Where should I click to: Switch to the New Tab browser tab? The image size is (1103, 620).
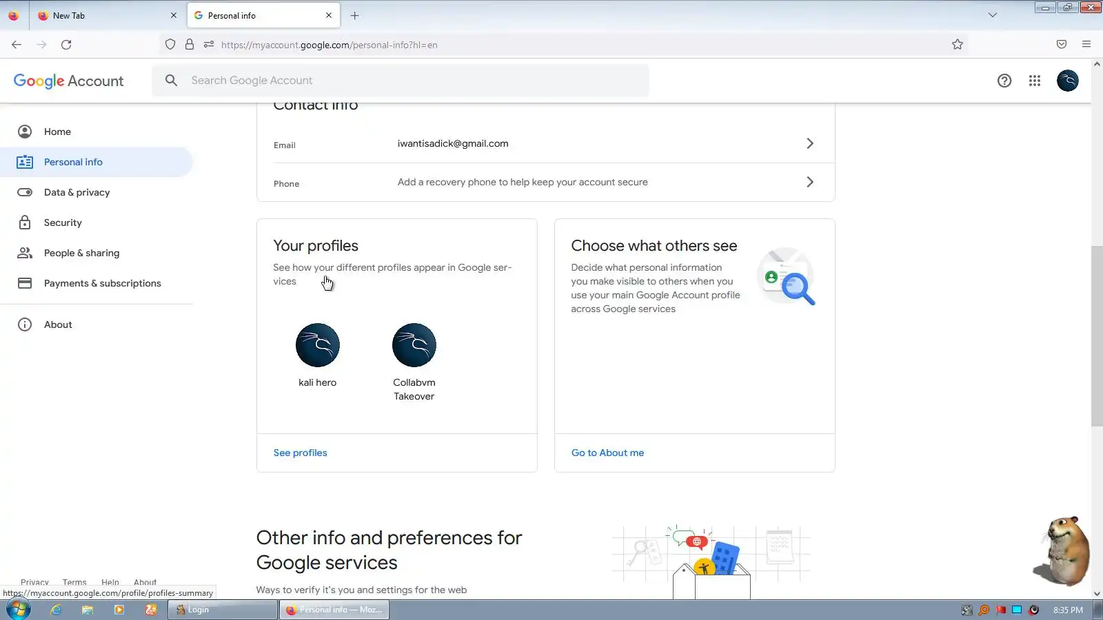tap(108, 15)
